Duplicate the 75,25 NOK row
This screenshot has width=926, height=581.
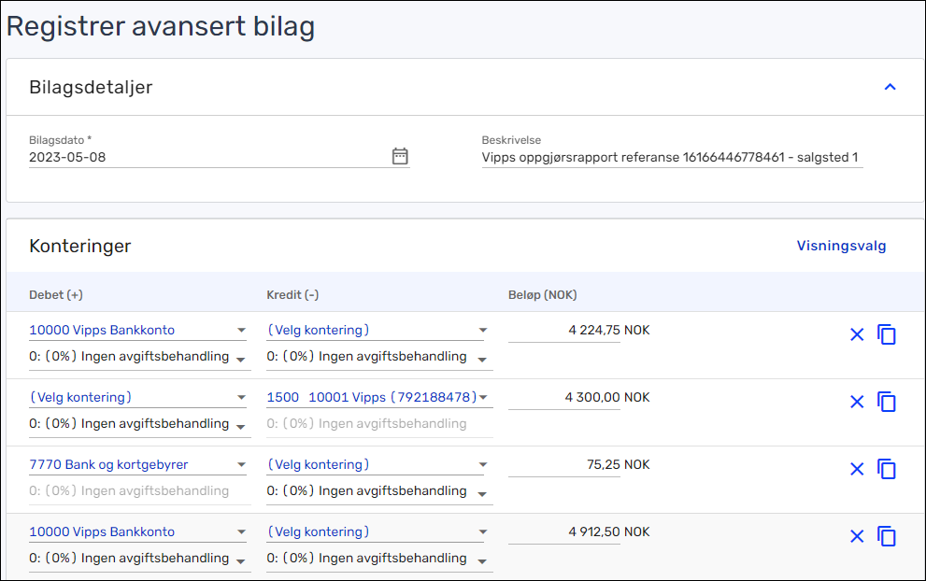(887, 470)
